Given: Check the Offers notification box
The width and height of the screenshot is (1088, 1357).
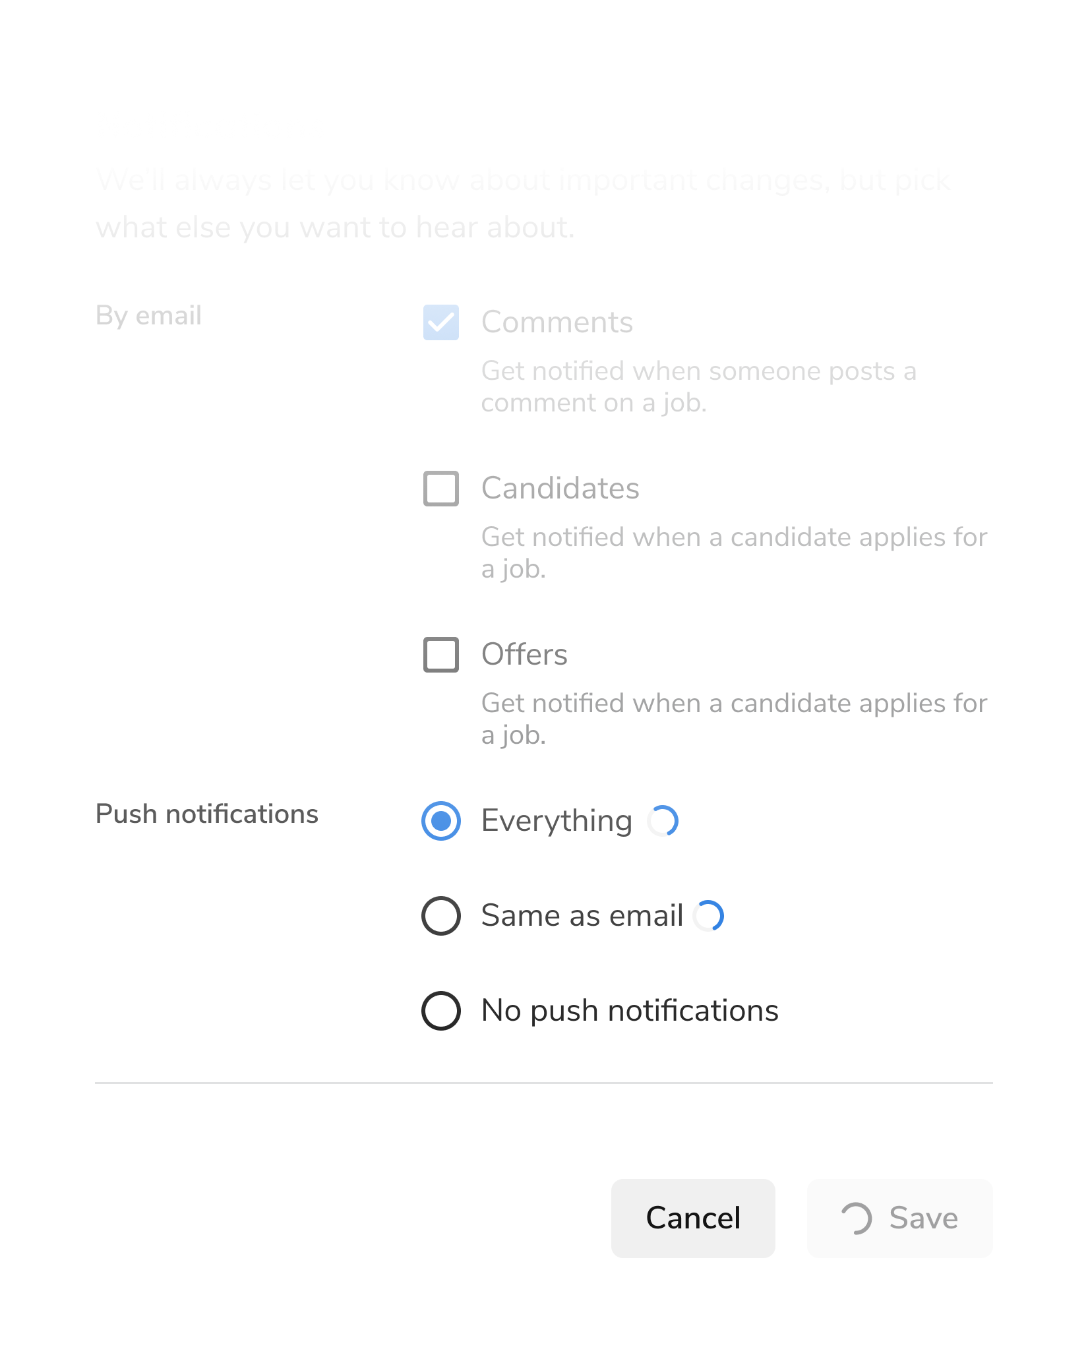Looking at the screenshot, I should (x=441, y=655).
